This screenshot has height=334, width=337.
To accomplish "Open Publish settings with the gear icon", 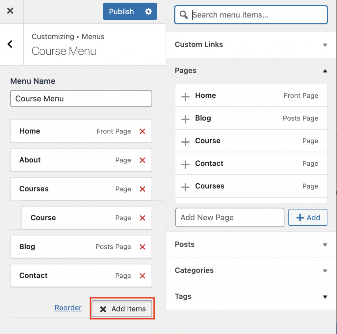I will 148,12.
